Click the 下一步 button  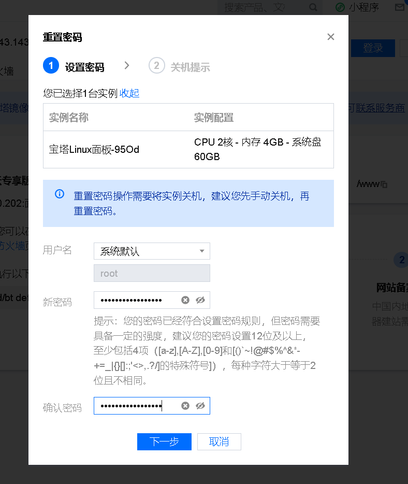pyautogui.click(x=164, y=442)
